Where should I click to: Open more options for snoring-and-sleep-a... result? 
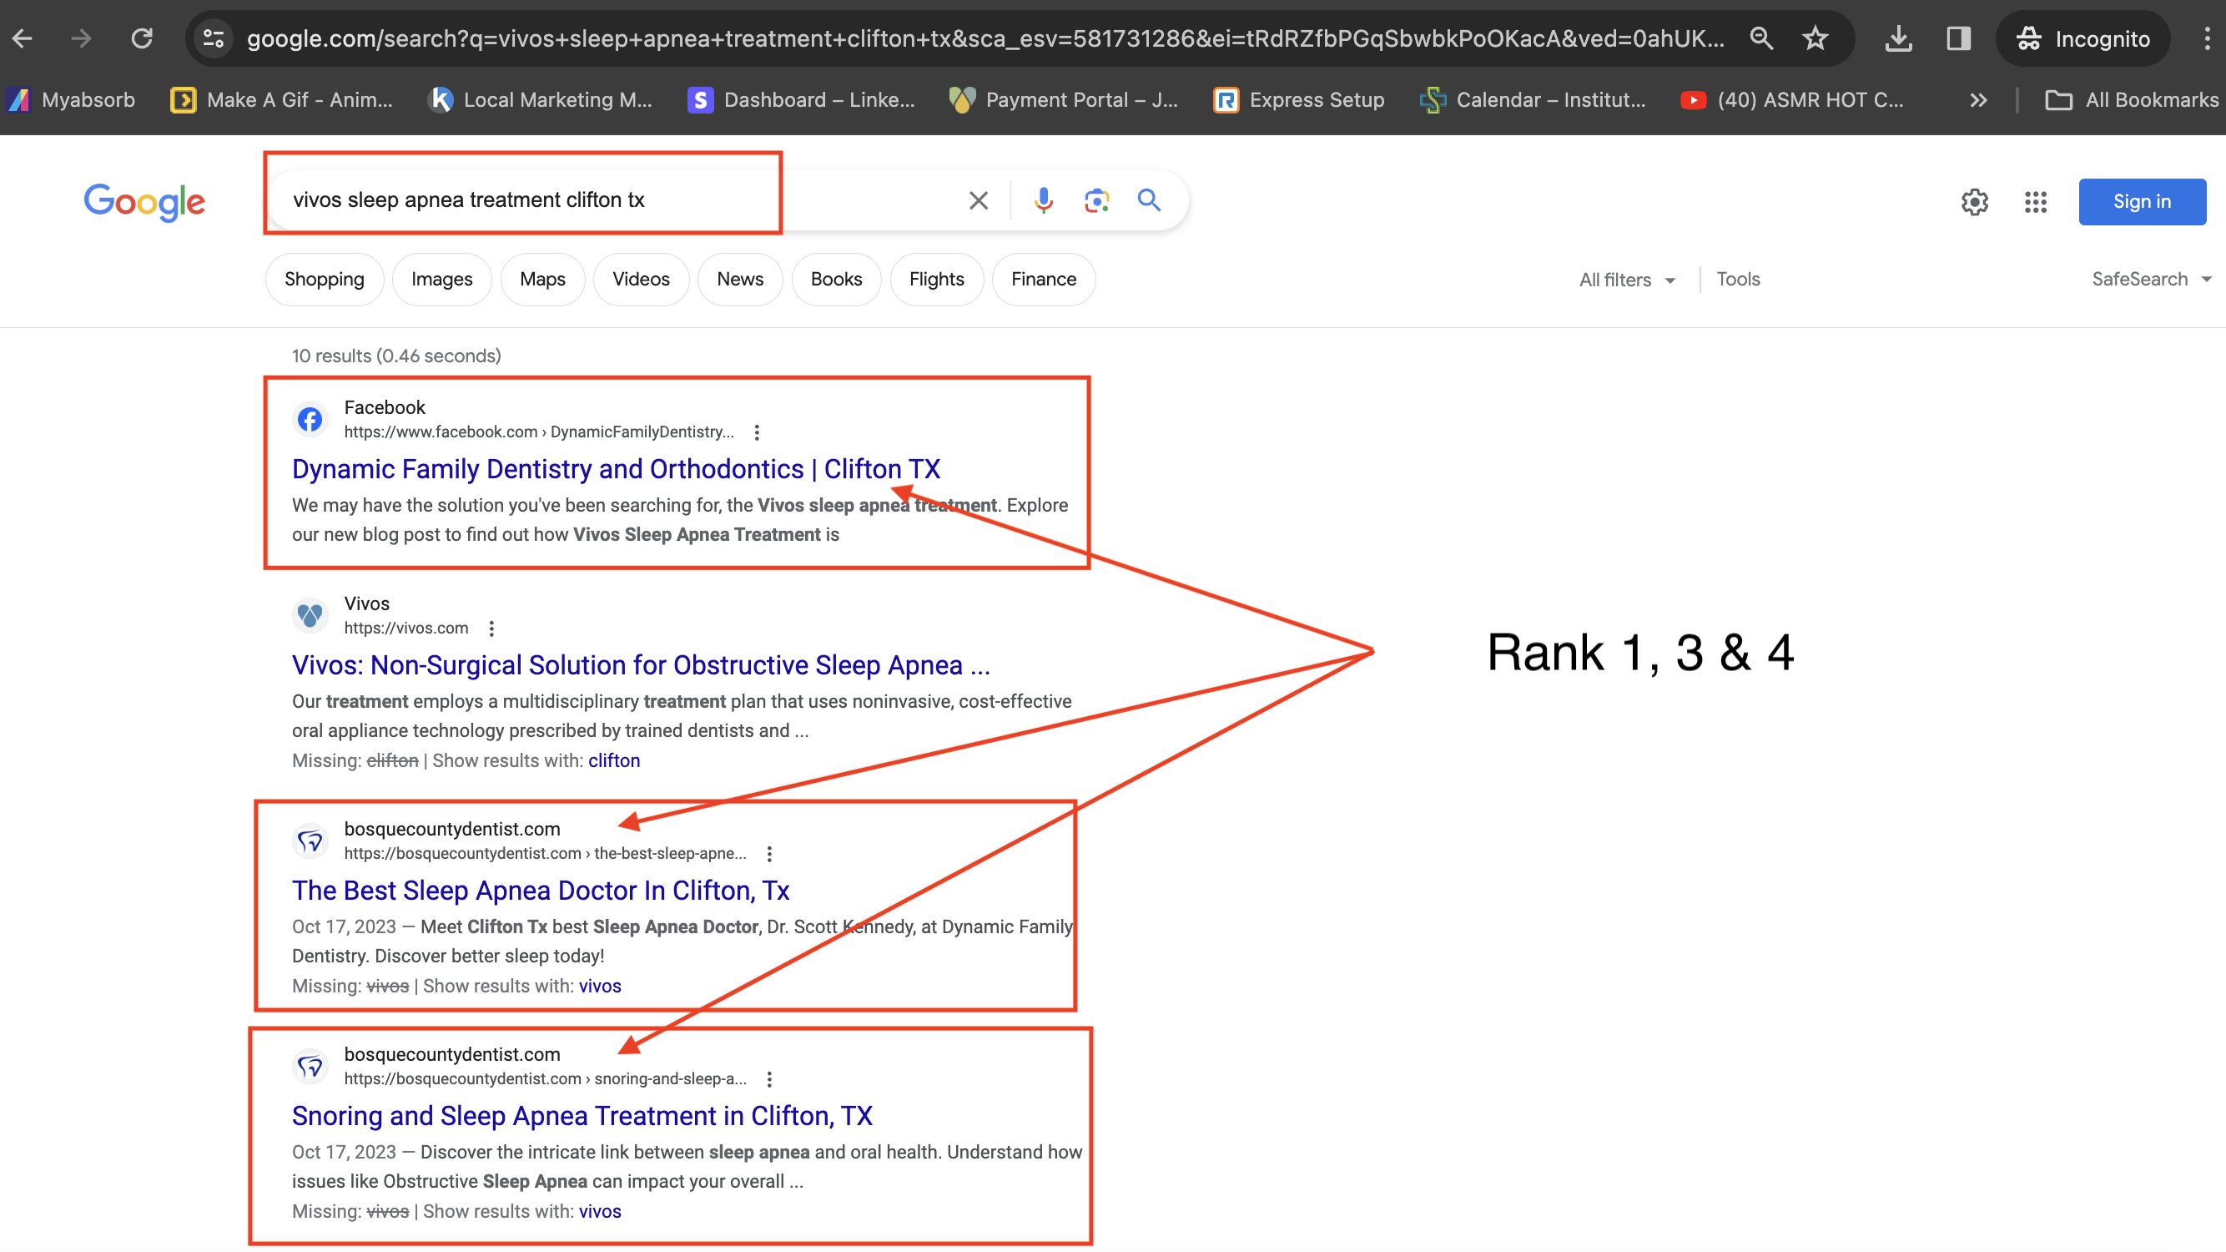point(768,1078)
